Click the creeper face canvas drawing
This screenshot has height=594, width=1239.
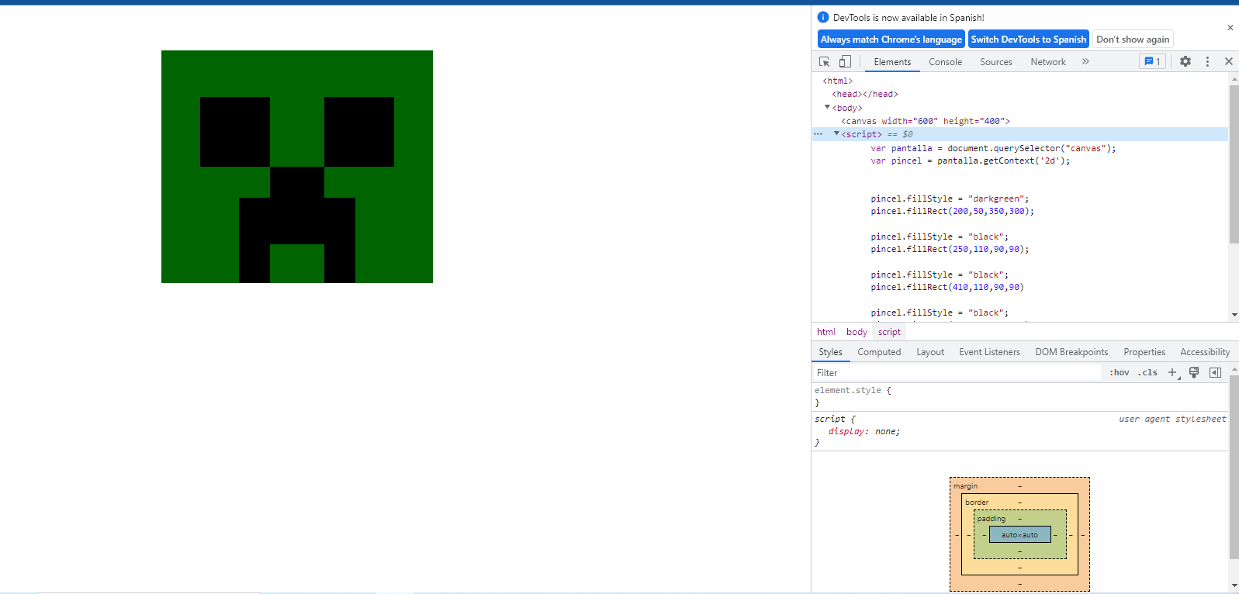point(297,167)
